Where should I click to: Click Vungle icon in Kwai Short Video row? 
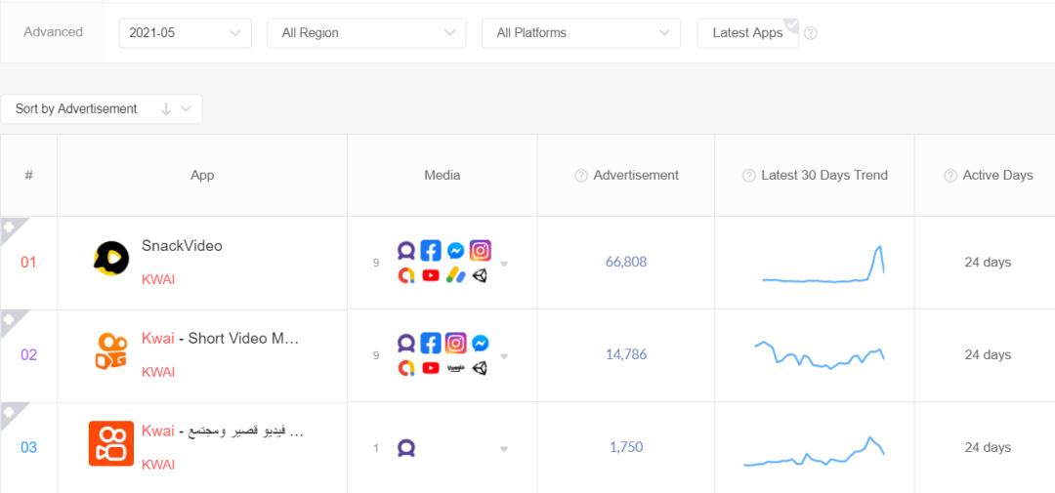click(455, 369)
